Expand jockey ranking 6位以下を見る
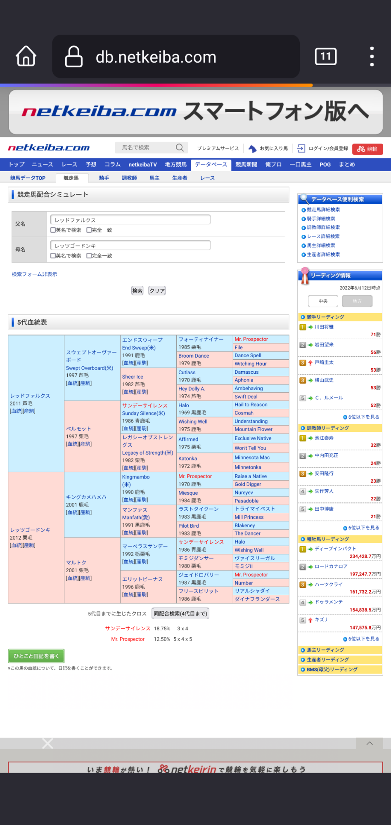 click(361, 417)
